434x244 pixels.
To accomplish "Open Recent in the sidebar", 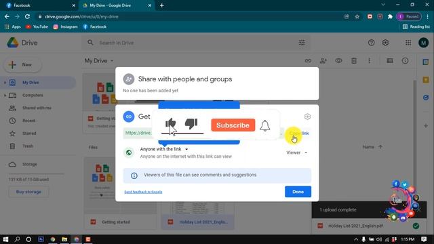I will click(x=28, y=121).
